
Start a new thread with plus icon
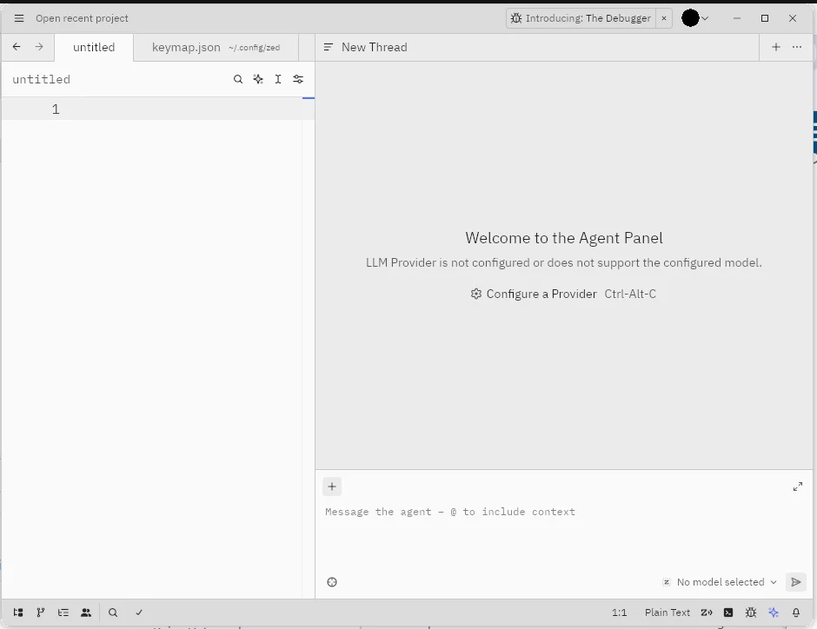776,47
